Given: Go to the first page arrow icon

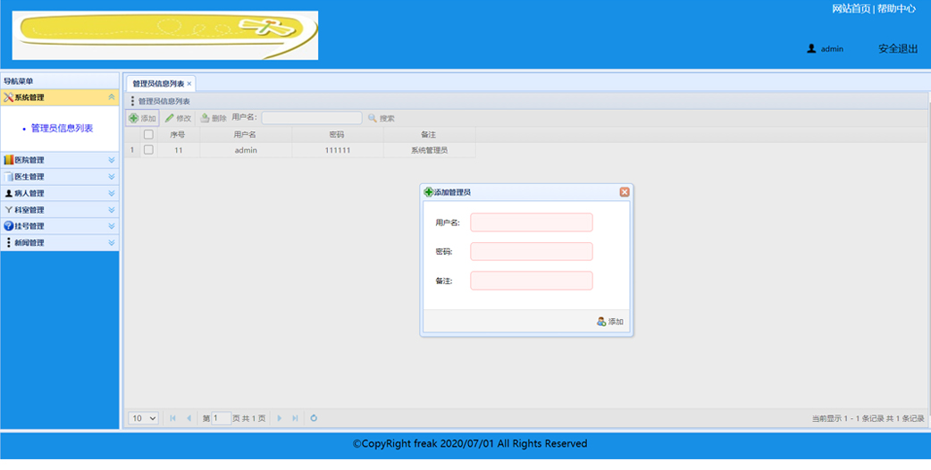Looking at the screenshot, I should [x=173, y=418].
